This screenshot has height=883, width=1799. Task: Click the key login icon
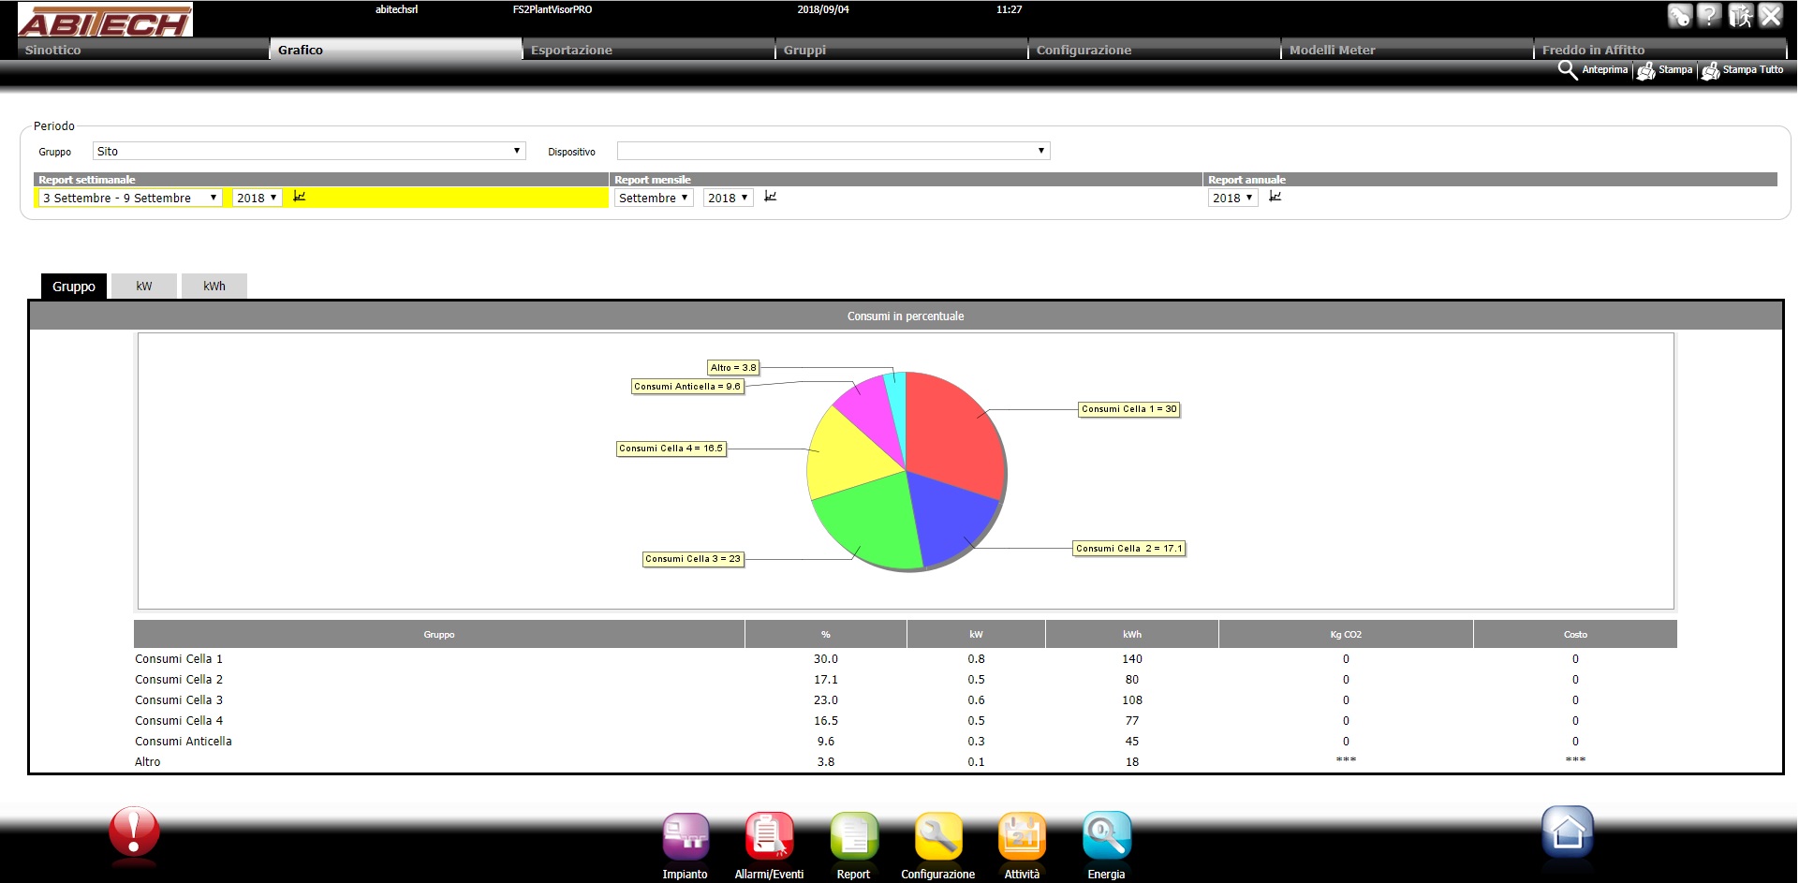1679,16
